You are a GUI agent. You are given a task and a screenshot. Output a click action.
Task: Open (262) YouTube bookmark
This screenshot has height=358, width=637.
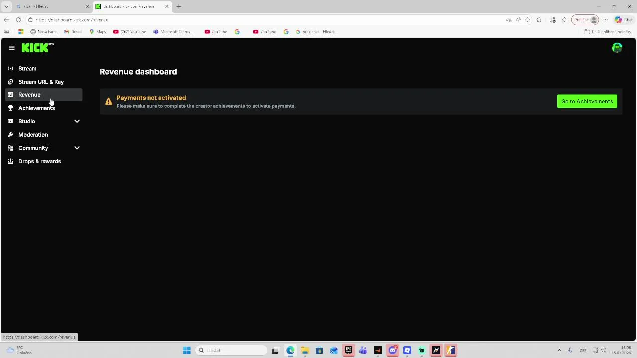tap(130, 32)
